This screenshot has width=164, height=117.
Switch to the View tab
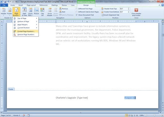pos(73,5)
